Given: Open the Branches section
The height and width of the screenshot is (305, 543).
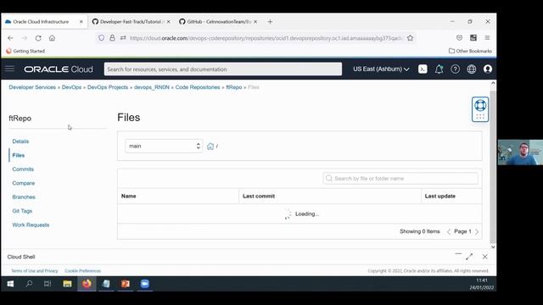Looking at the screenshot, I should point(24,197).
